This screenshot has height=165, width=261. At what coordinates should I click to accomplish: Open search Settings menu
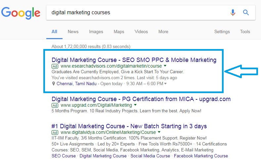coord(222,32)
